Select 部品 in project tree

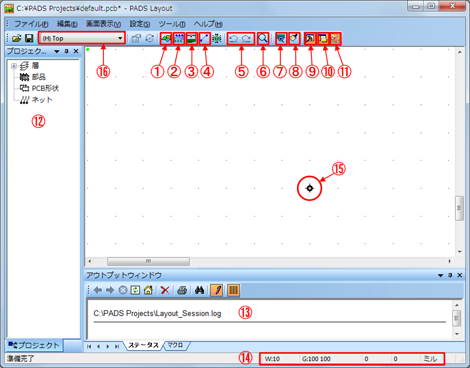click(x=39, y=77)
